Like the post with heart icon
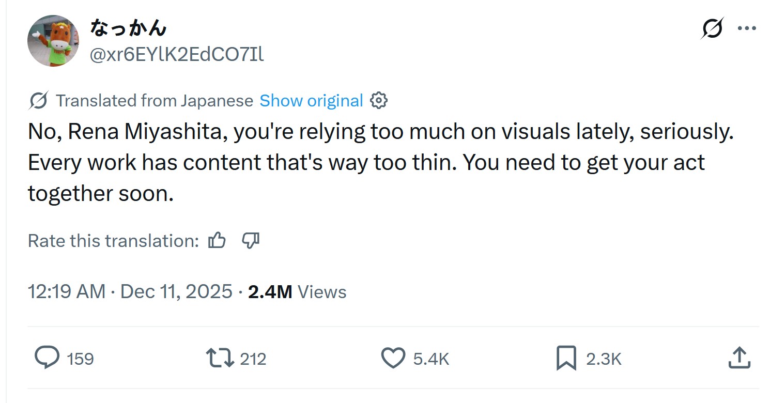 point(393,358)
